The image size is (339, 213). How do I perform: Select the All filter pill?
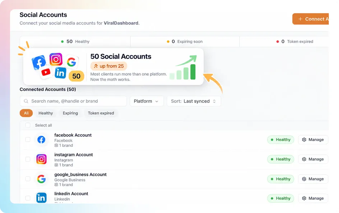26,113
